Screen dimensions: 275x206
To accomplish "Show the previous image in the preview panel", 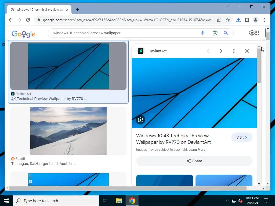I will [x=208, y=51].
